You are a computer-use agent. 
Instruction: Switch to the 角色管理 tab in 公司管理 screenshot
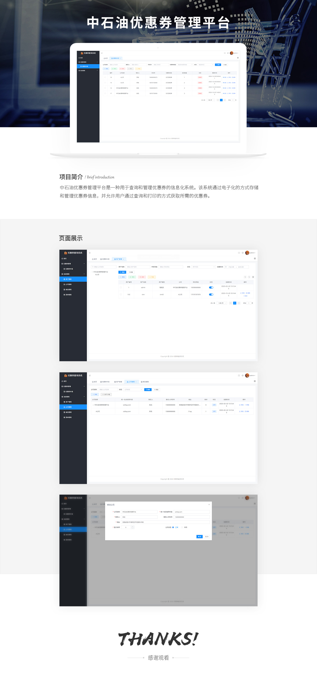tap(145, 382)
